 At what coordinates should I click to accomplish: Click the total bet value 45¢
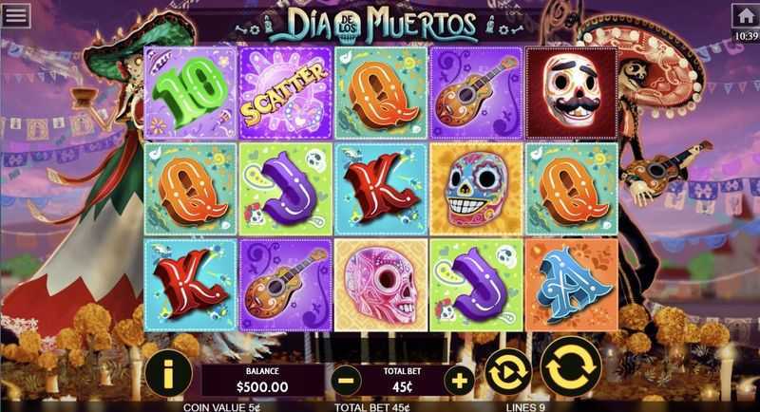click(402, 386)
